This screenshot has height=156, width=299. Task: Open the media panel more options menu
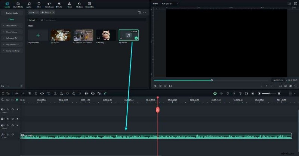click(x=145, y=12)
